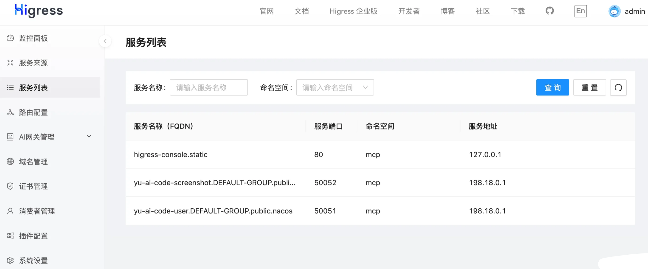Click mcp namespace in port 50051 row
Image resolution: width=648 pixels, height=269 pixels.
[373, 211]
